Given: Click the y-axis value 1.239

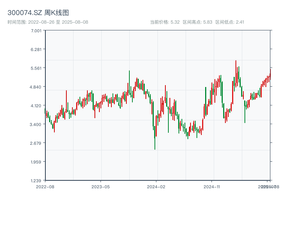Looking at the screenshot, I should pyautogui.click(x=36, y=181).
